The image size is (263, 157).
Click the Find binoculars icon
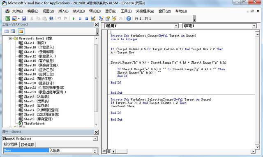click(51, 18)
